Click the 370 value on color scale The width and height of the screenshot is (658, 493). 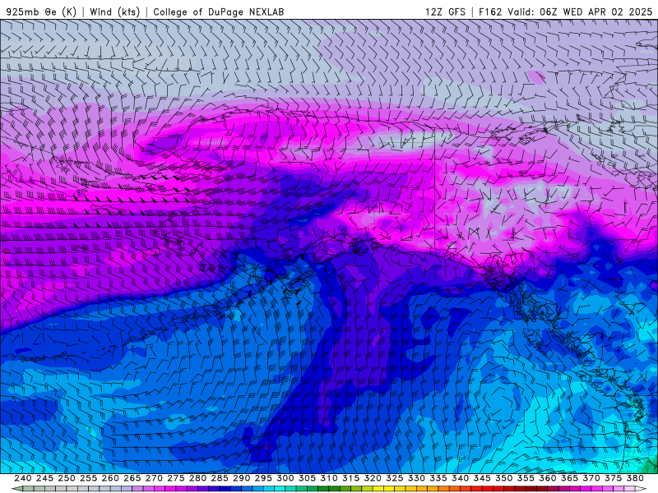(591, 478)
